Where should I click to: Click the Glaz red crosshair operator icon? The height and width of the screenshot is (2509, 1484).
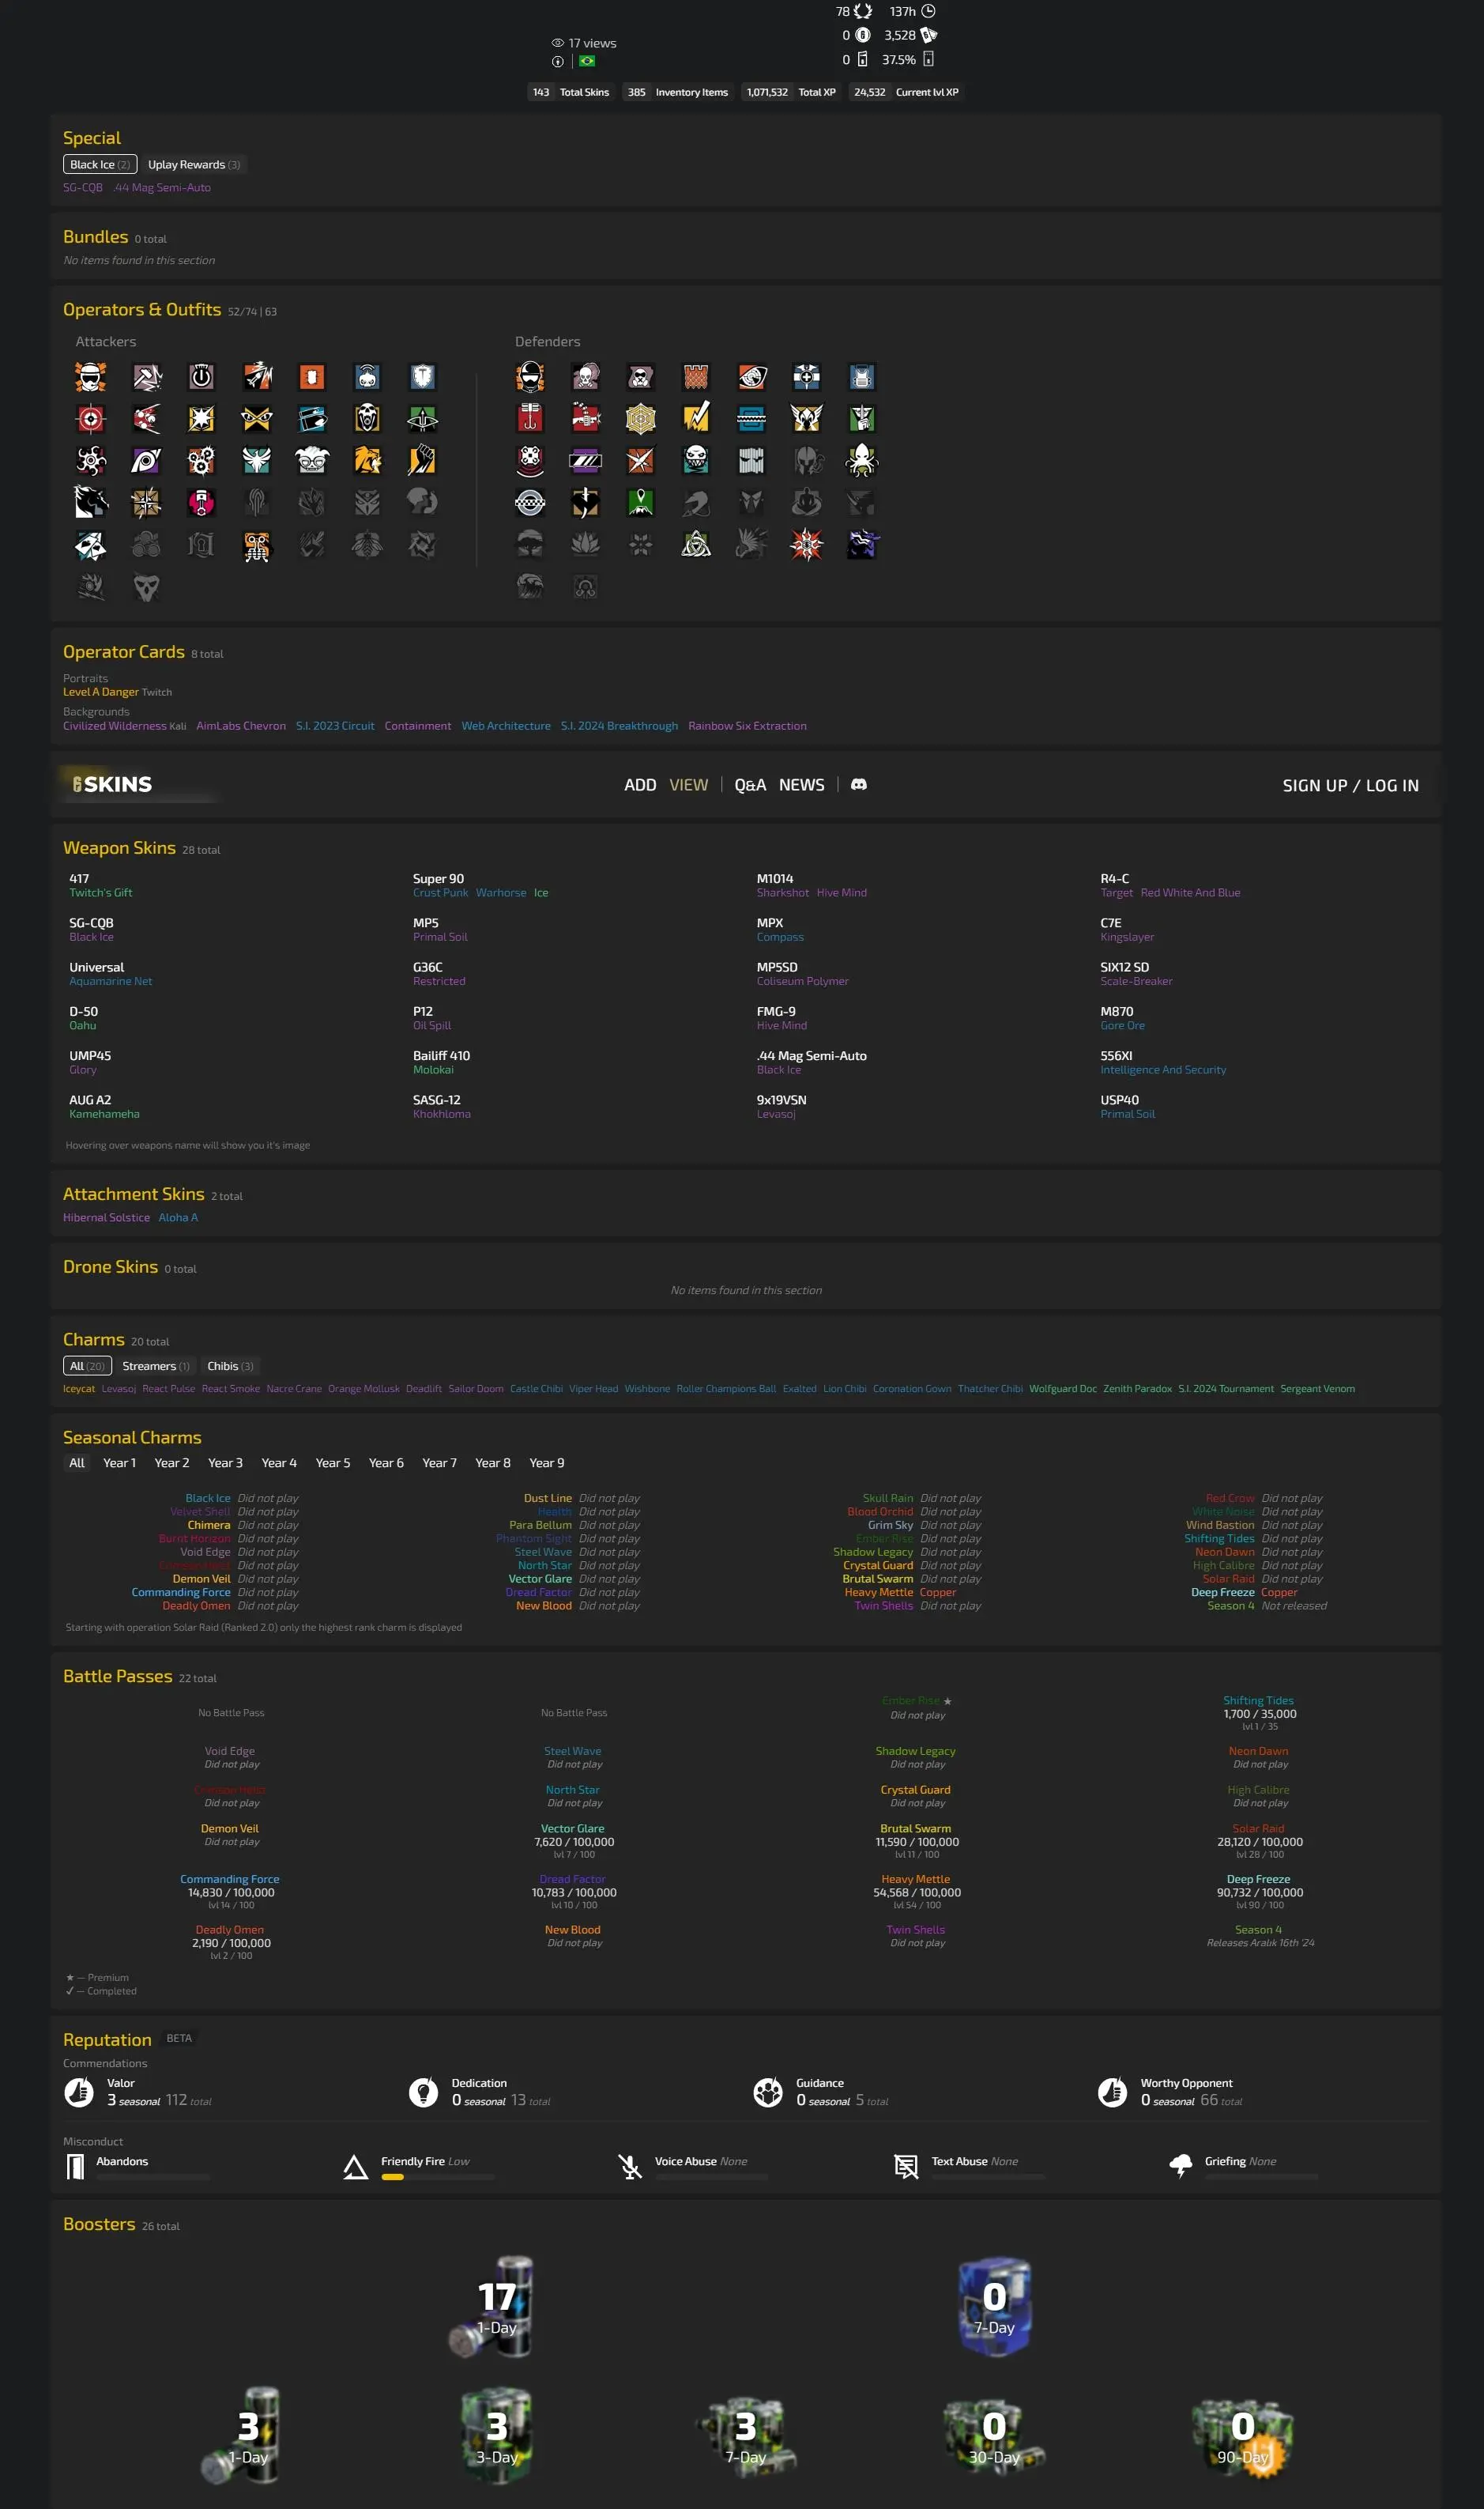point(91,418)
